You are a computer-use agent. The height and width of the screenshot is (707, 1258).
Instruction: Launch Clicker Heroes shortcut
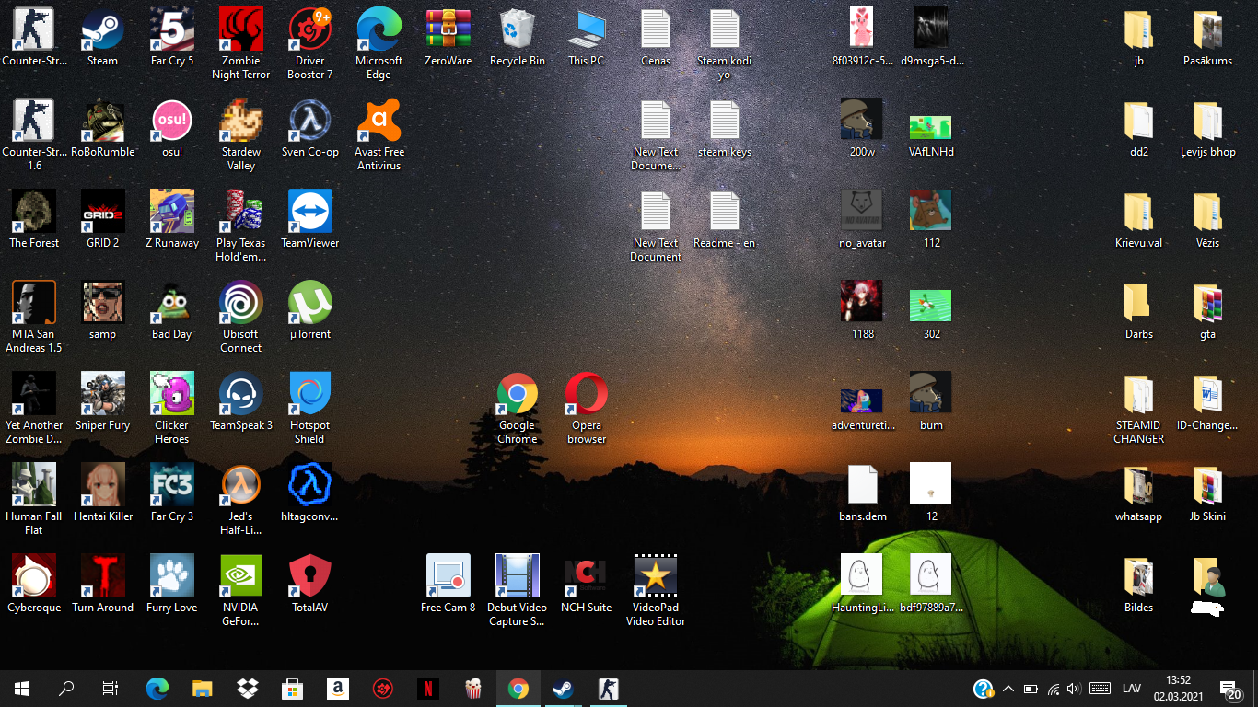172,409
